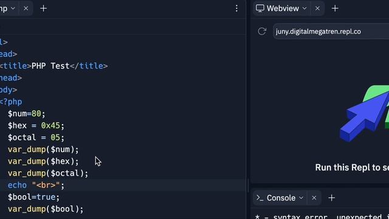
Task: Click the Webview monitor icon
Action: tap(260, 9)
